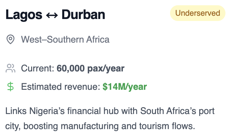The height and width of the screenshot is (135, 232).
Task: Click the word Links in the description
Action: pyautogui.click(x=16, y=111)
